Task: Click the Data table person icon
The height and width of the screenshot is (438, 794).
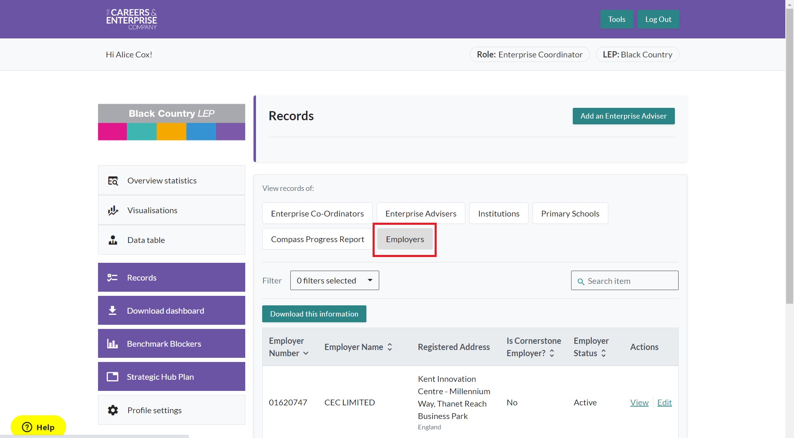Action: click(x=113, y=240)
